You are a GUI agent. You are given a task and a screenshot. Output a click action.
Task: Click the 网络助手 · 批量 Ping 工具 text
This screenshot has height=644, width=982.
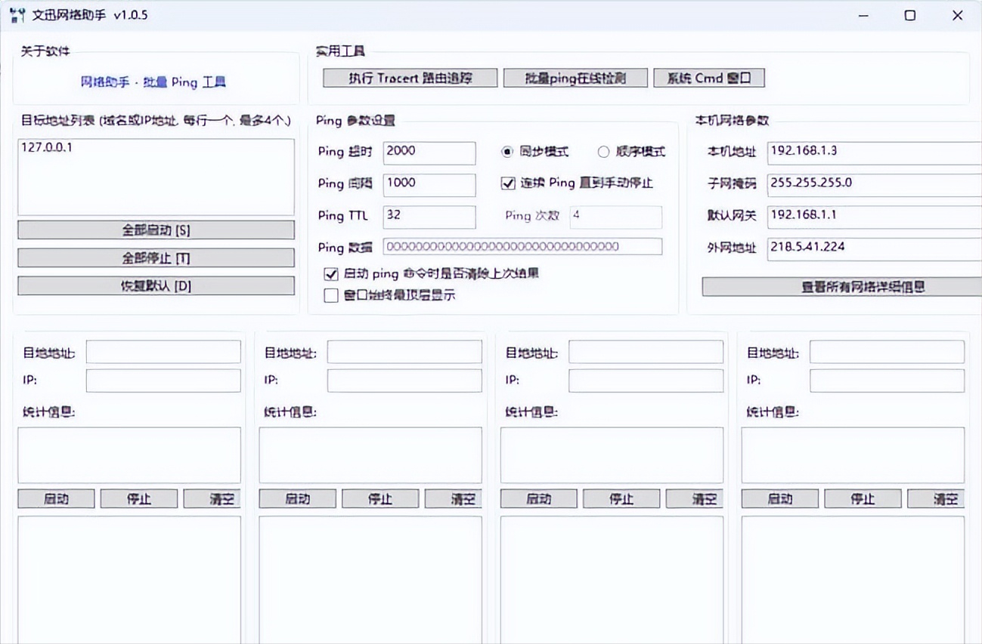(153, 82)
